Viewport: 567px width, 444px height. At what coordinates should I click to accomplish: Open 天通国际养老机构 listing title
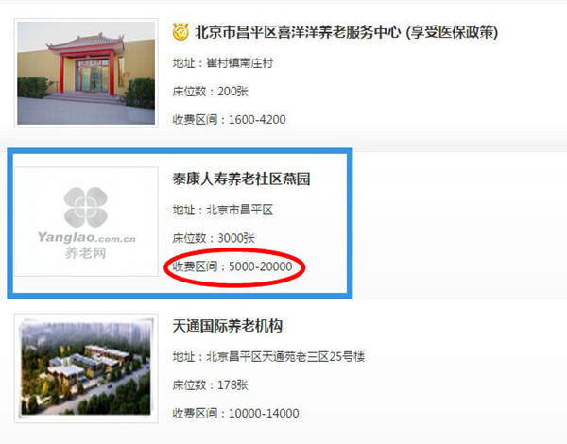pyautogui.click(x=228, y=326)
